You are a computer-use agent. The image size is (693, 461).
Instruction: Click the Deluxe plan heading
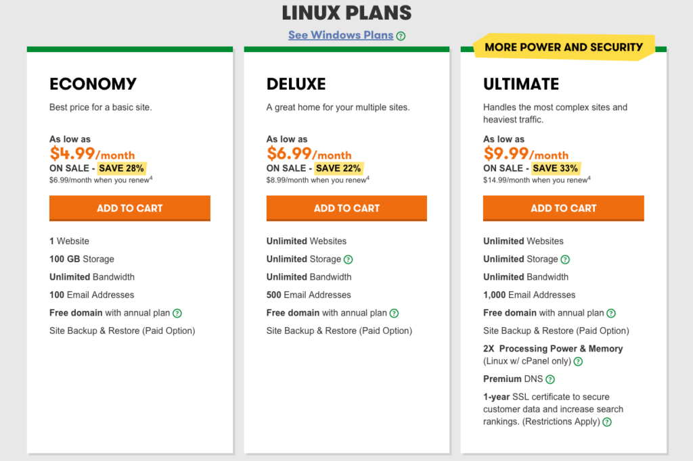[x=296, y=84]
